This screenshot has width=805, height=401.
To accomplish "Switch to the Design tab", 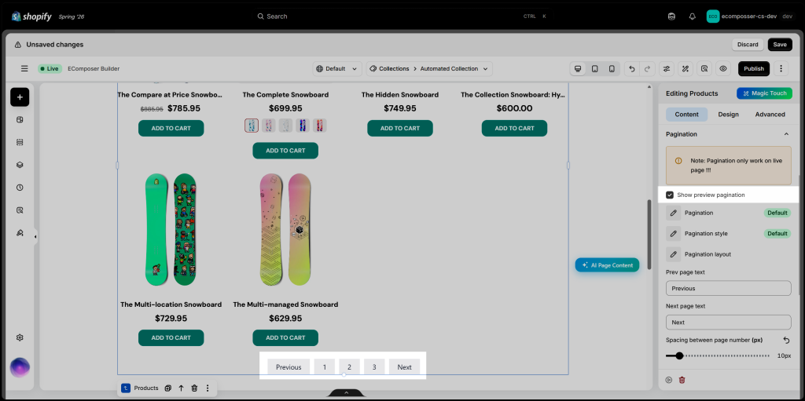I will click(728, 115).
